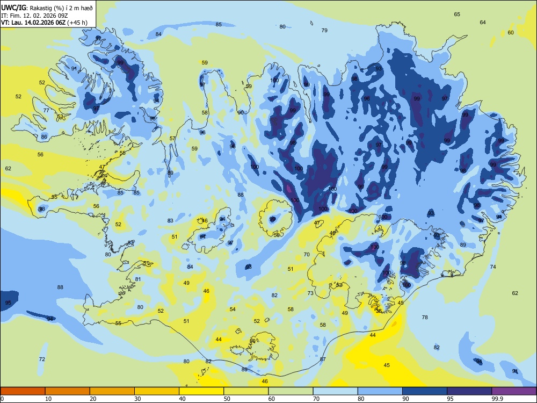Choose the 95–99.9 dark purple legend swatch

tap(469, 391)
